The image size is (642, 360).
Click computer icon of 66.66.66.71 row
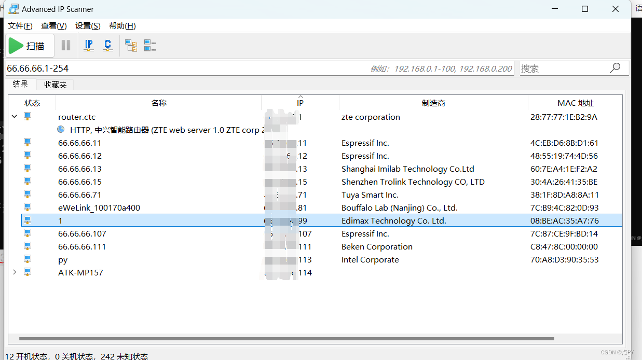[x=28, y=195]
